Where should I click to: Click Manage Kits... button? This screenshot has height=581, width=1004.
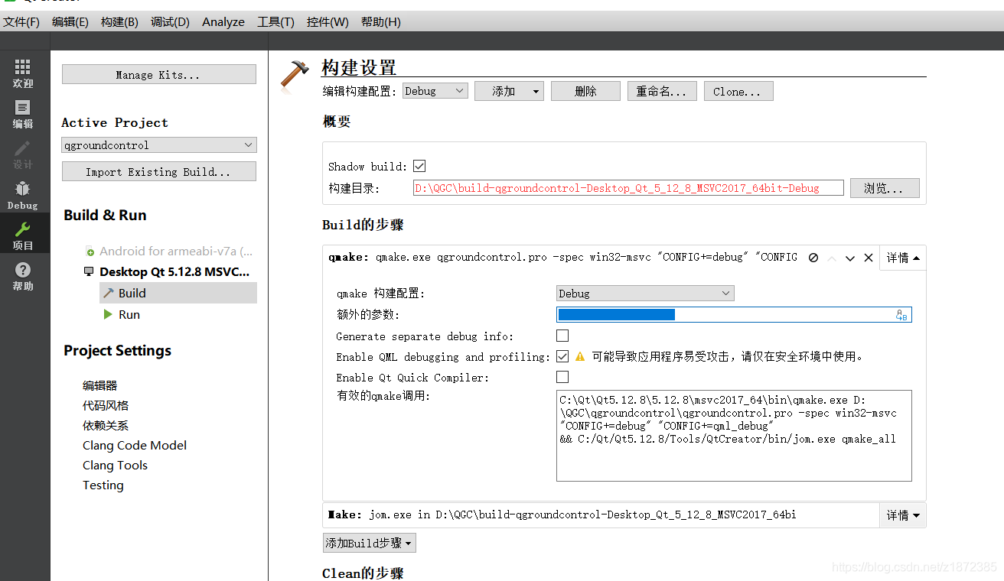[x=159, y=74]
